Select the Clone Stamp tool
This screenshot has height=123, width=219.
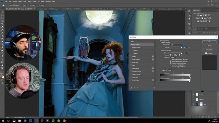point(2,36)
